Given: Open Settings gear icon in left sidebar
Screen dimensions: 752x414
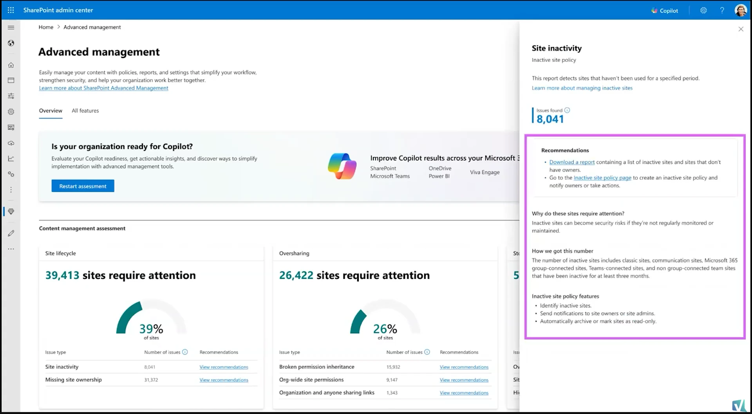Looking at the screenshot, I should [x=11, y=112].
